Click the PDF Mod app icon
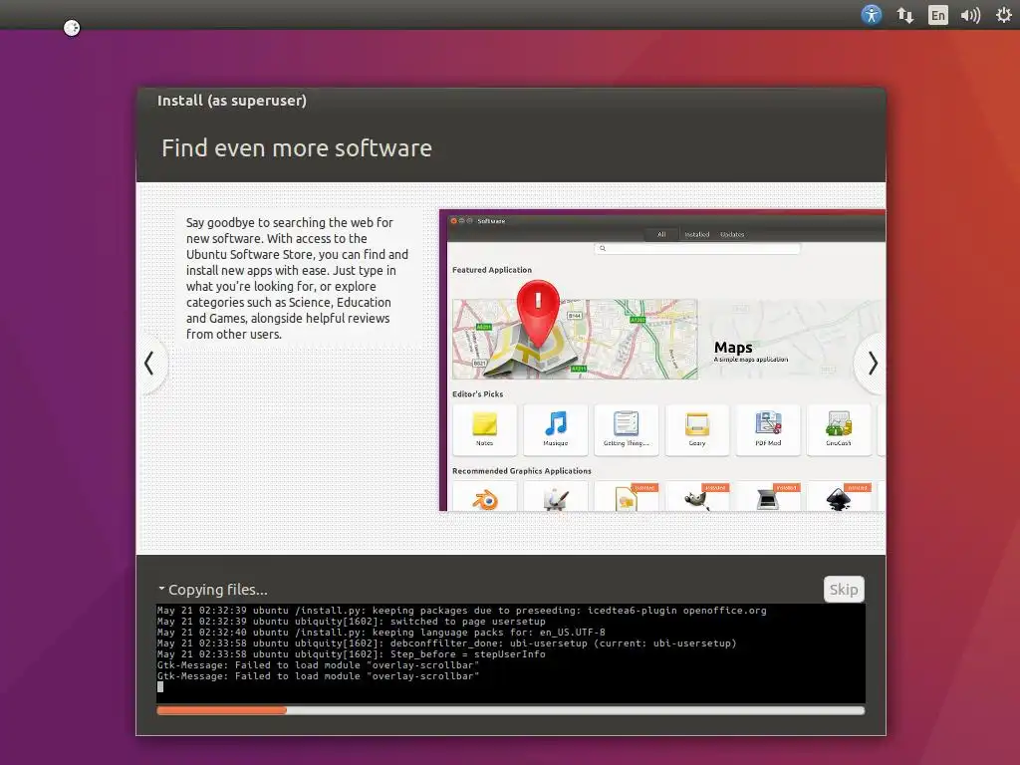1020x765 pixels. point(768,423)
